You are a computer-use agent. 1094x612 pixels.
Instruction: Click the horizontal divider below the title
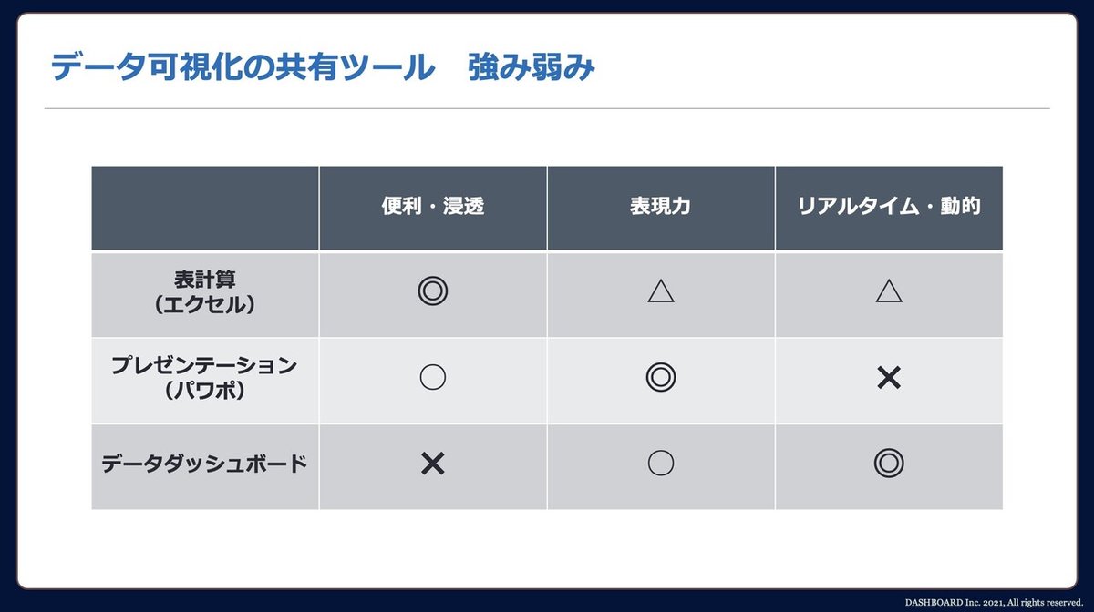(x=547, y=108)
